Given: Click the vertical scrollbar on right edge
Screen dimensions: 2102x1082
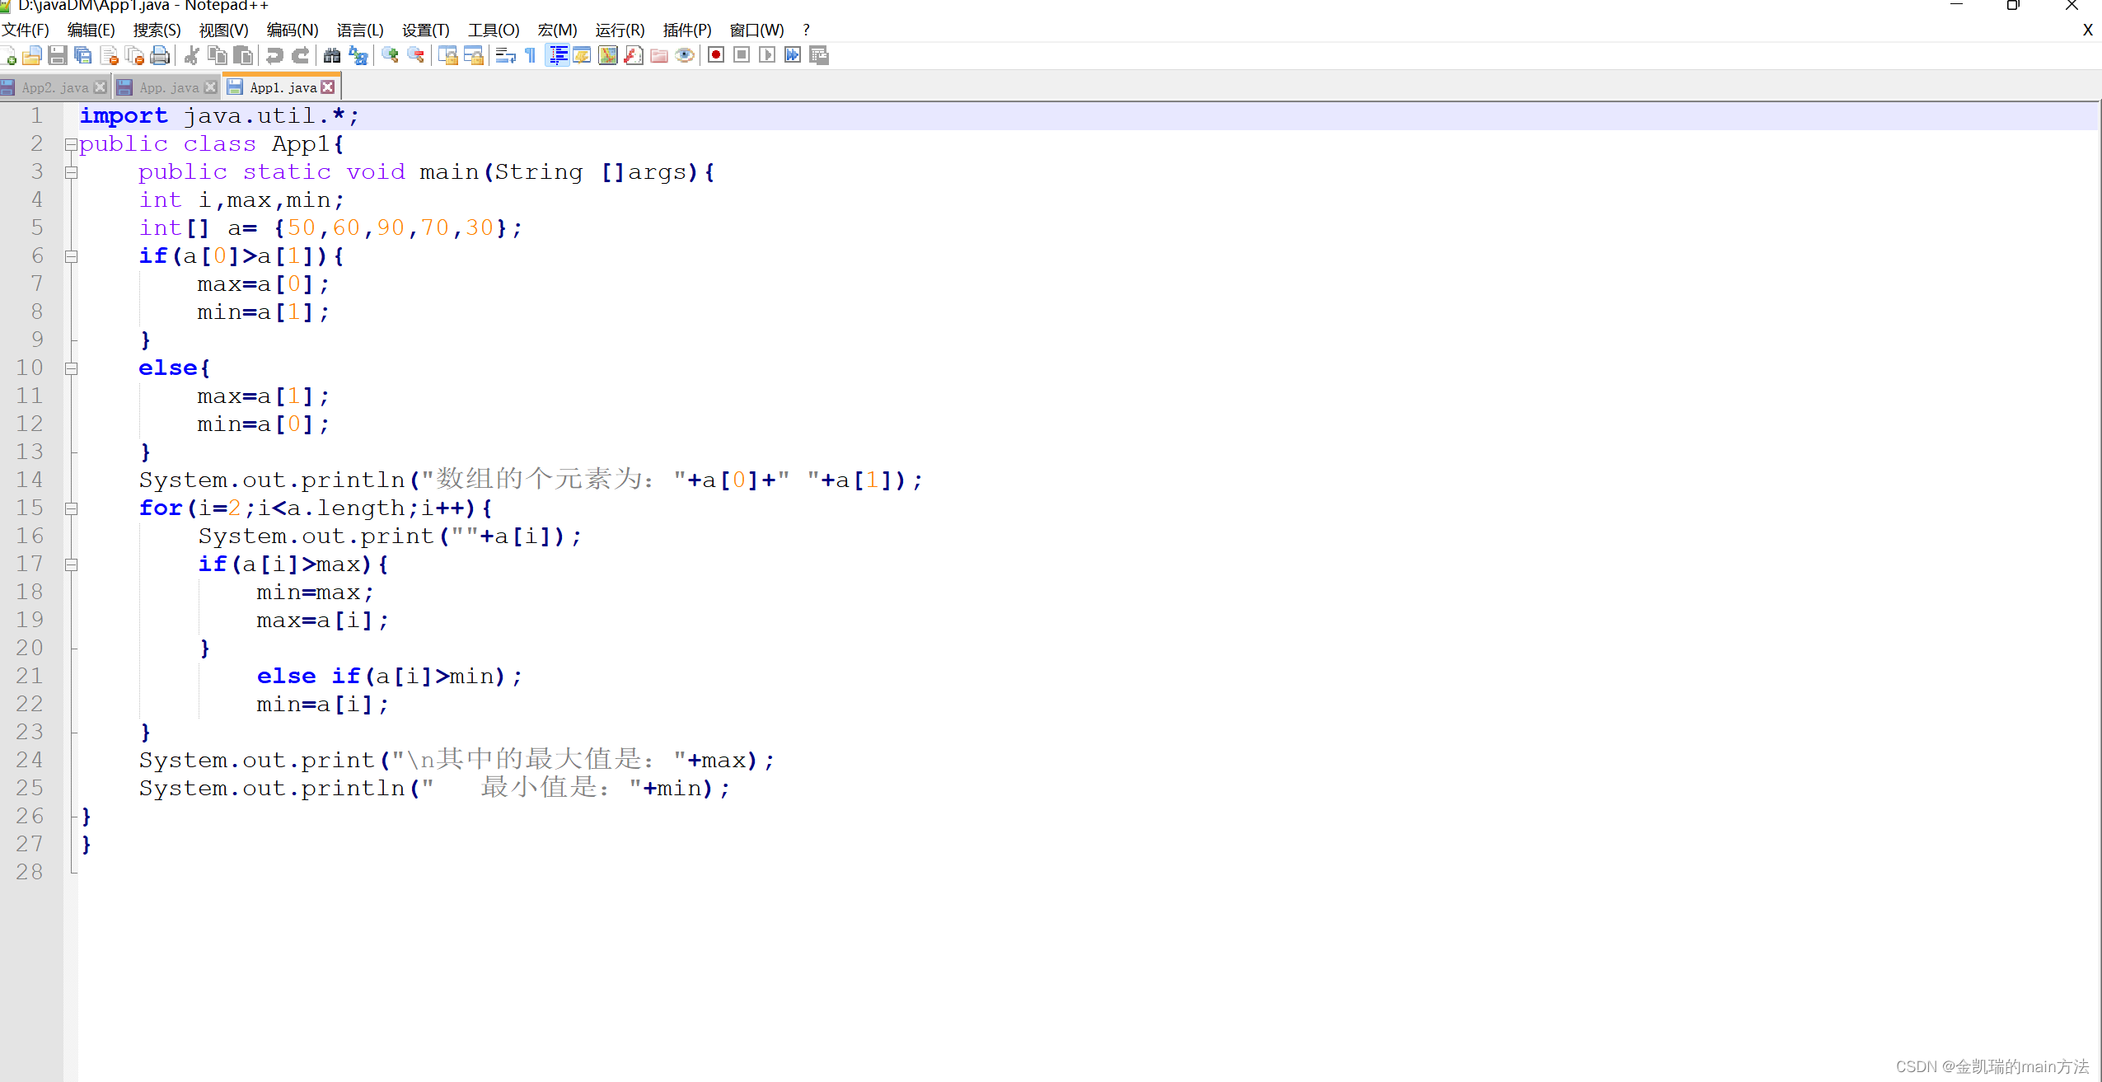Looking at the screenshot, I should click(x=2099, y=577).
